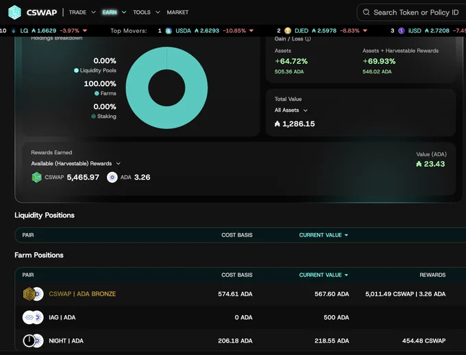
Task: Open the TOOLS menu
Action: tap(142, 12)
